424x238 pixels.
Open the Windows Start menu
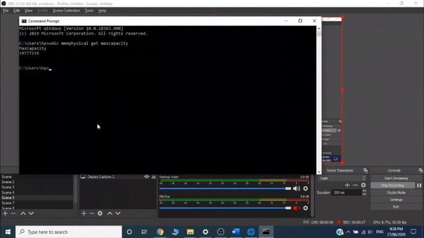[x=7, y=232]
